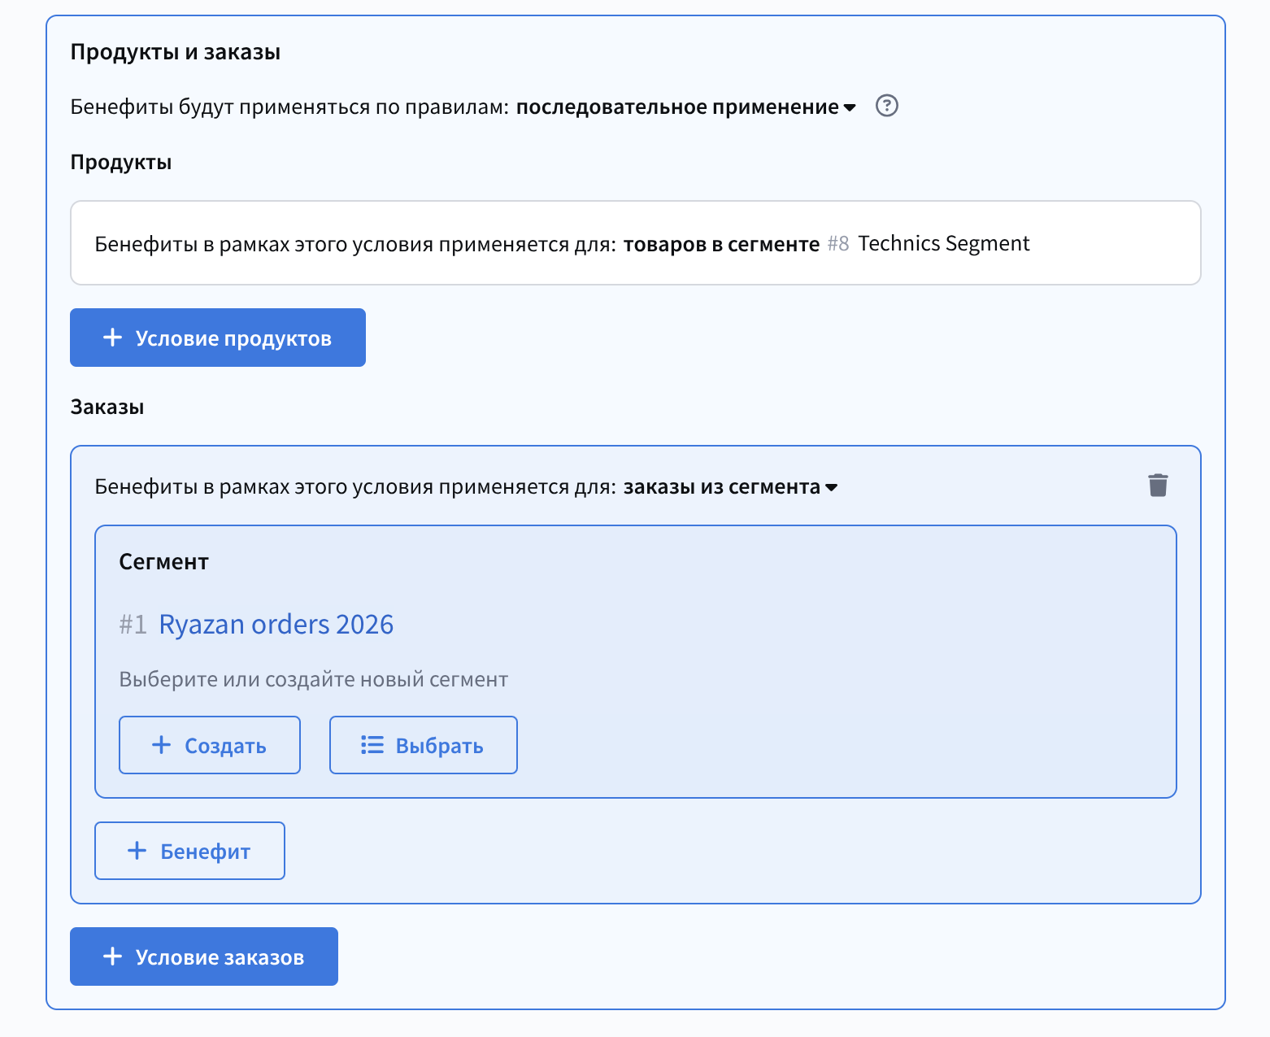
Task: Click the plus icon in Условие продуктов
Action: (113, 338)
